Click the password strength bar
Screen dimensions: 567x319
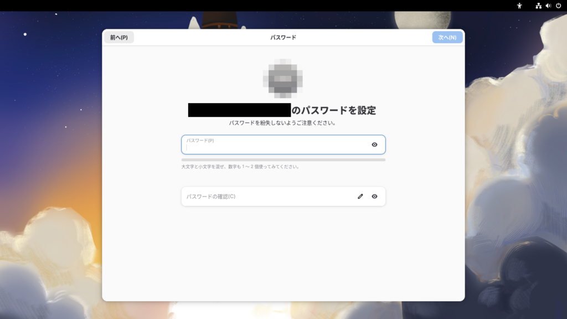click(283, 159)
